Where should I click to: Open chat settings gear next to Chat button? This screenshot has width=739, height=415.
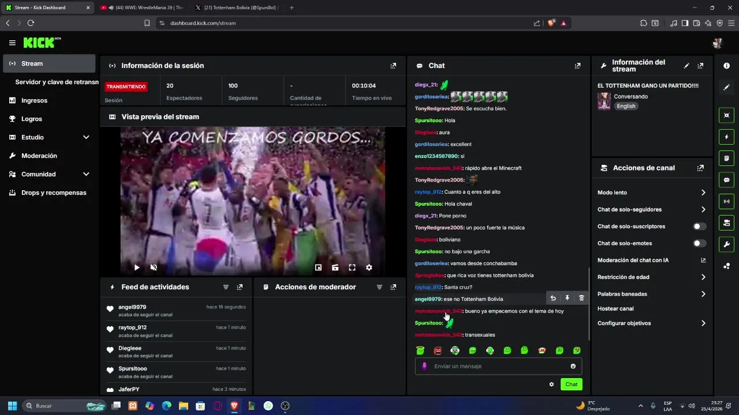tap(551, 384)
